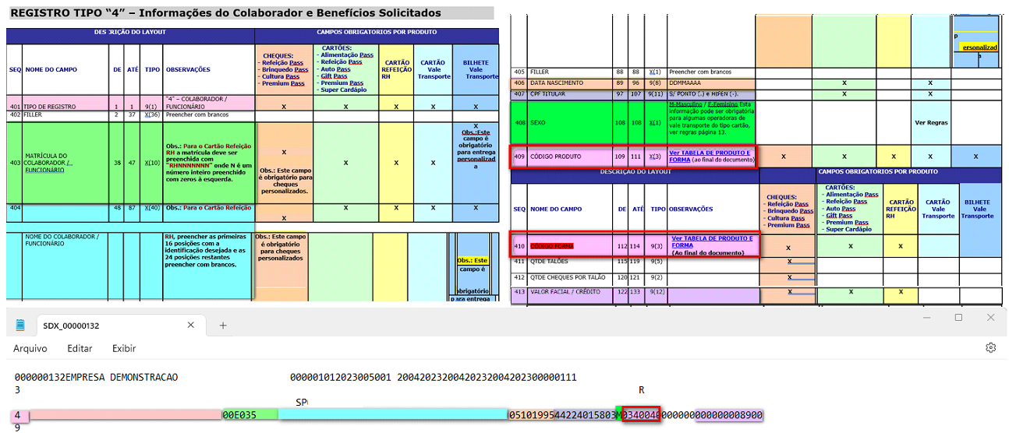Click 'CARTÃO REFEIÇÃO RH' column header in the left table
This screenshot has width=1009, height=433.
(x=396, y=69)
